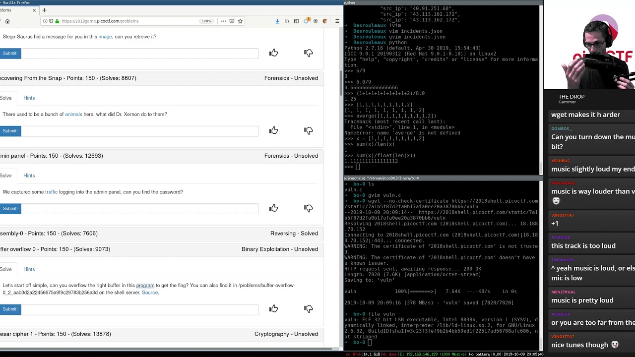The height and width of the screenshot is (357, 635).
Task: Thumbs down buffer overflow 0
Action: [x=309, y=309]
